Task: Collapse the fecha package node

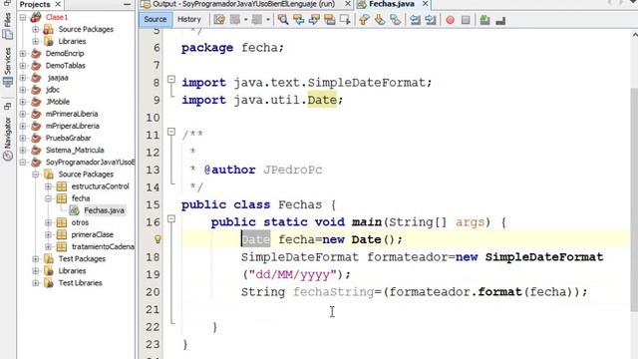Action: click(48, 198)
